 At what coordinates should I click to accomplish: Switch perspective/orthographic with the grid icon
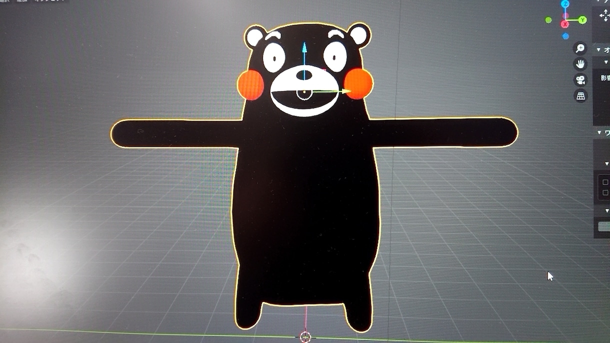pos(580,96)
